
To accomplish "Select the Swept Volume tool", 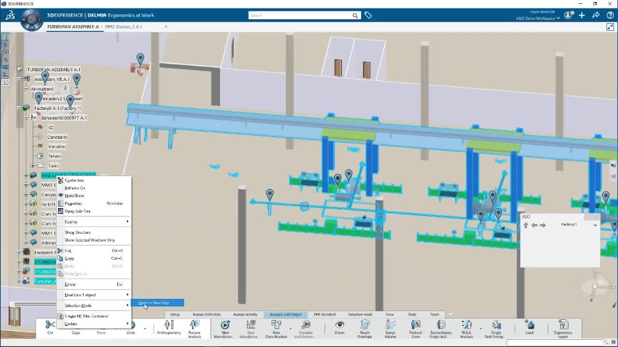I will [390, 328].
